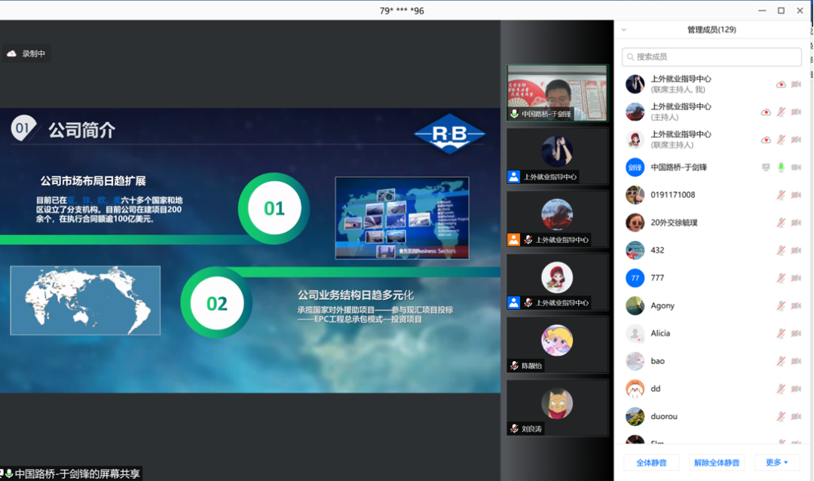
Task: Click the camera icon in the 中国路桥-于剑锋 row
Action: pyautogui.click(x=796, y=167)
